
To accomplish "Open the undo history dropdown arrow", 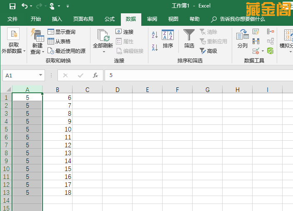I will point(31,6).
